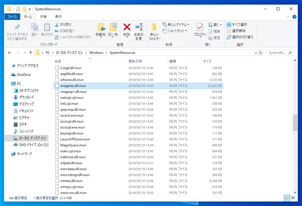The image size is (302, 206).
Task: Open Properties (プロパティ) for the selected file
Action: (200, 30)
